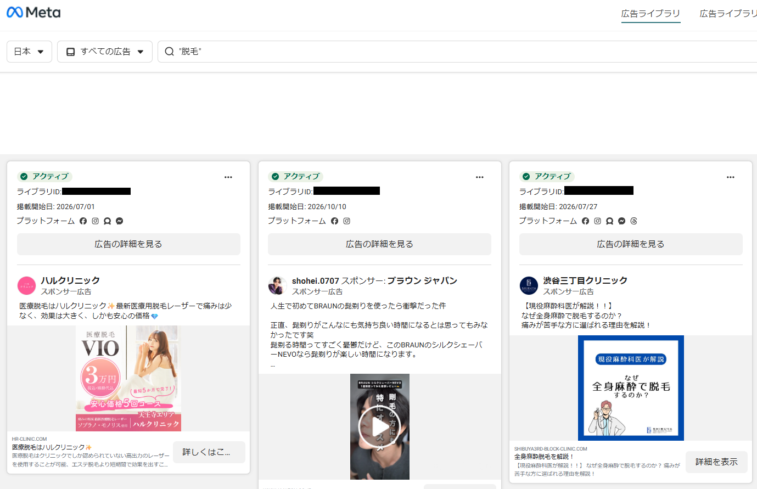Click the Audience Network icon on the ハルクリニック ad
This screenshot has height=489, width=757.
(108, 221)
